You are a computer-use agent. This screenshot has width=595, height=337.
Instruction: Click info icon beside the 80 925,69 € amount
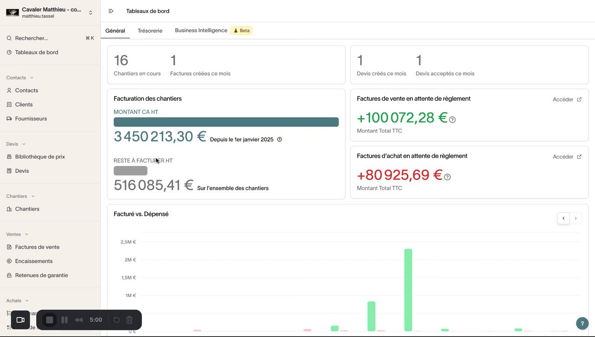coord(447,177)
